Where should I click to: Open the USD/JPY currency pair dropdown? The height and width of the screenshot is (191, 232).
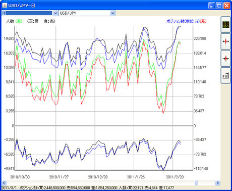(113, 13)
